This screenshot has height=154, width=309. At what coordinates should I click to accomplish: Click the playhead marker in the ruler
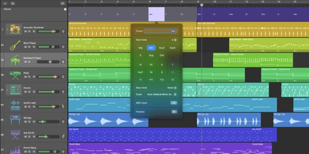202,5
